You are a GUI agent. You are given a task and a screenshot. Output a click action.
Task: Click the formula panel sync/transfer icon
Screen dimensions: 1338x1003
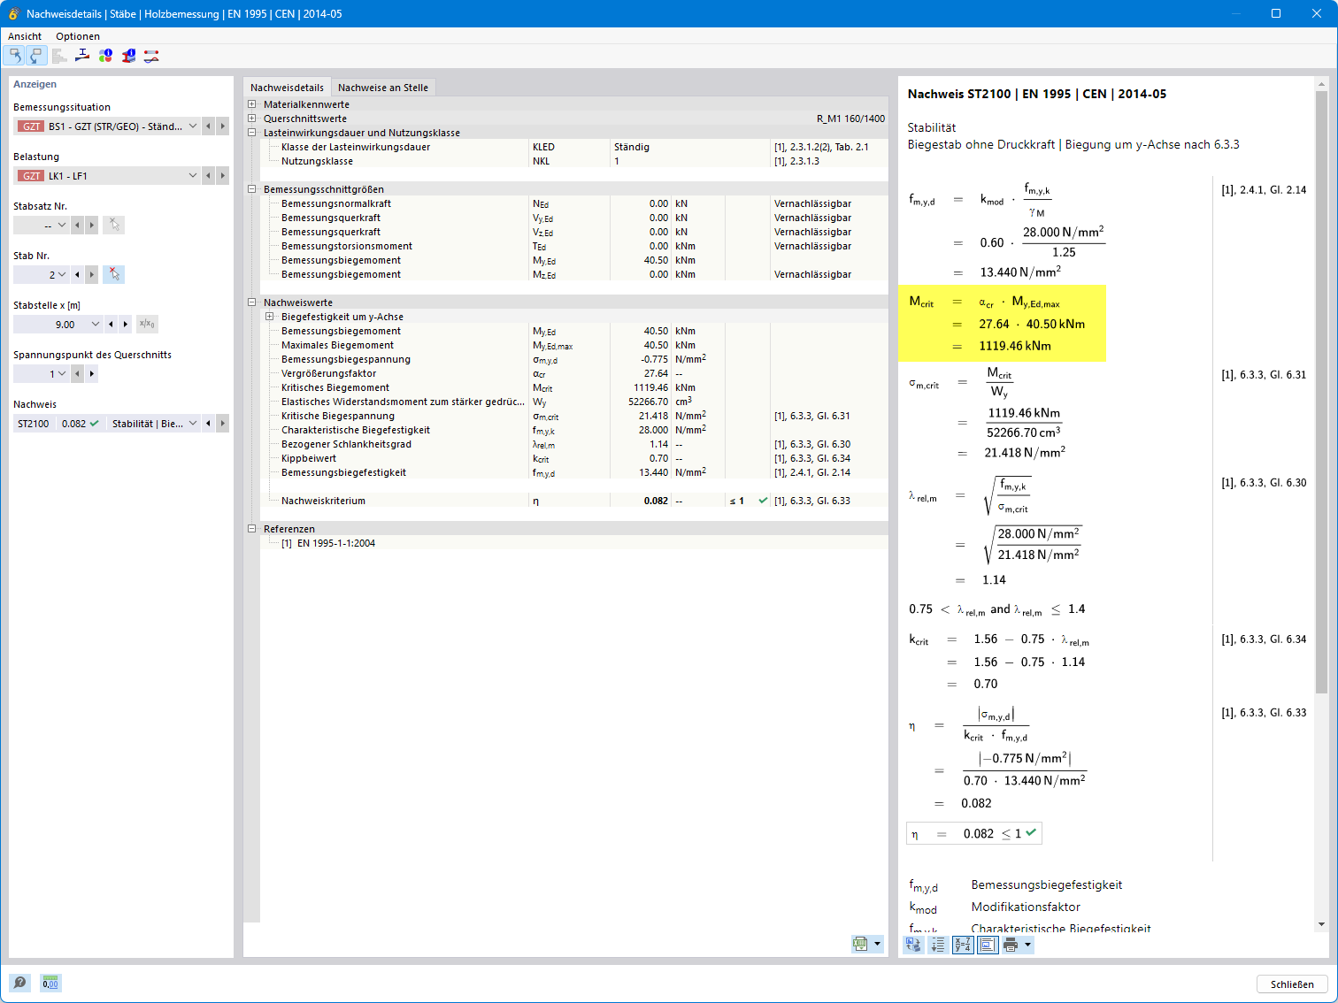(x=913, y=945)
